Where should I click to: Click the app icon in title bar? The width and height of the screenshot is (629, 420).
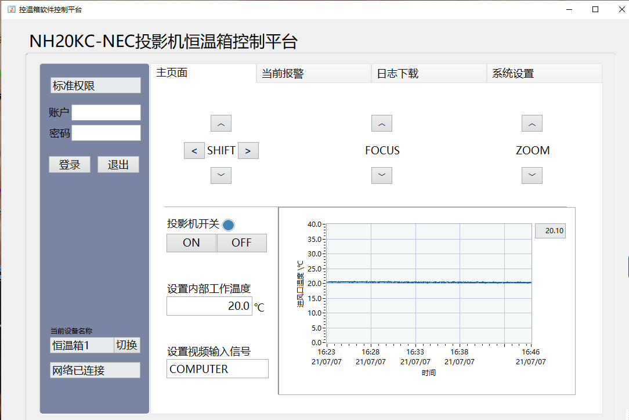11,9
